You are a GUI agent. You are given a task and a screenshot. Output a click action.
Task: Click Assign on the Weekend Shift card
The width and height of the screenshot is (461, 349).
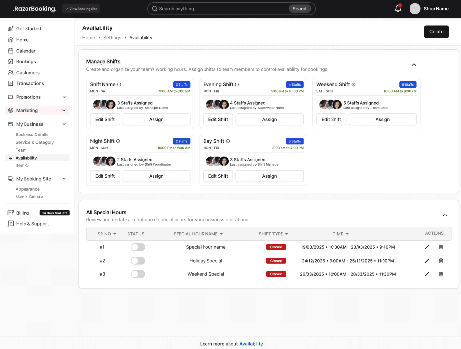[x=383, y=119]
